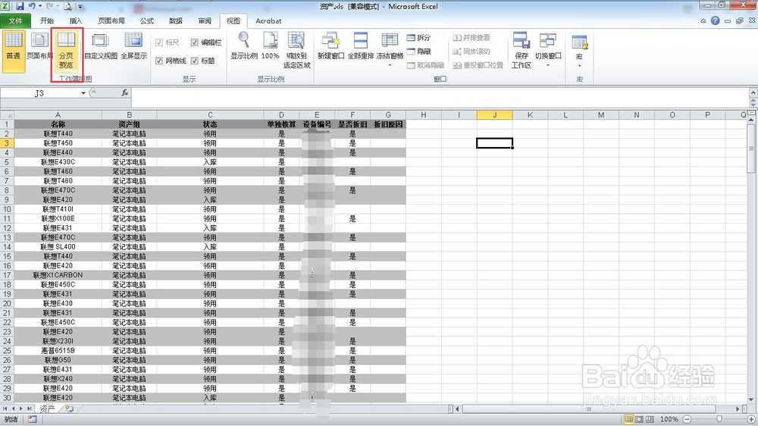Open a New Window (新建窗口)
758x426 pixels.
pyautogui.click(x=330, y=46)
